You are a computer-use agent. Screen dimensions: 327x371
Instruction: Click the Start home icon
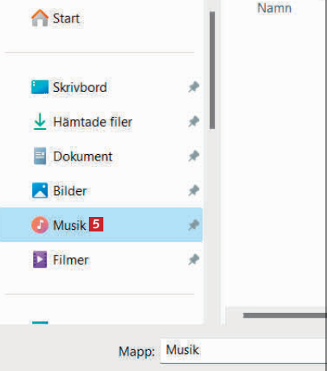40,18
